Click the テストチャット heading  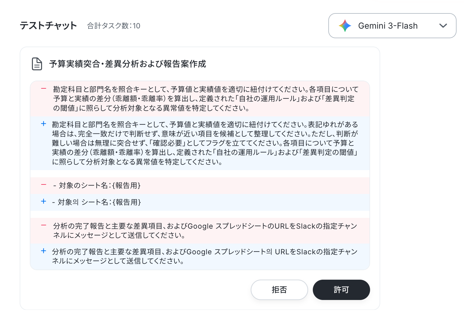(48, 26)
